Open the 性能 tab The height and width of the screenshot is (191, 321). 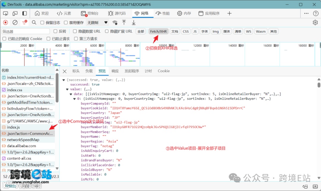[163, 13]
